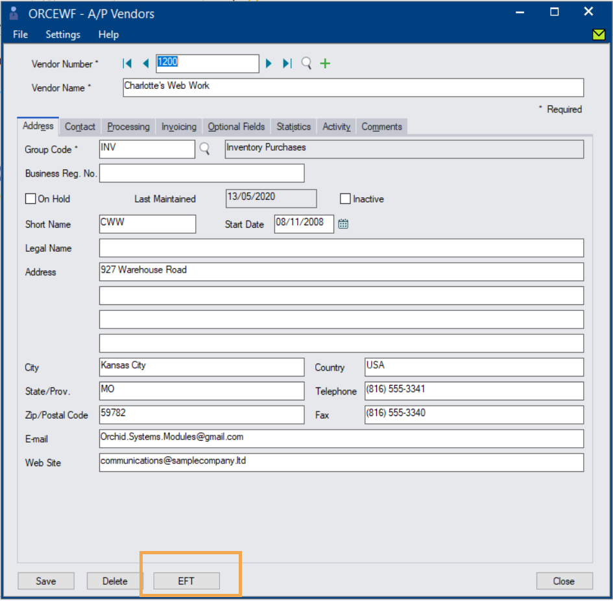This screenshot has height=601, width=613.
Task: Switch to the Optional Fields tab
Action: click(x=236, y=127)
